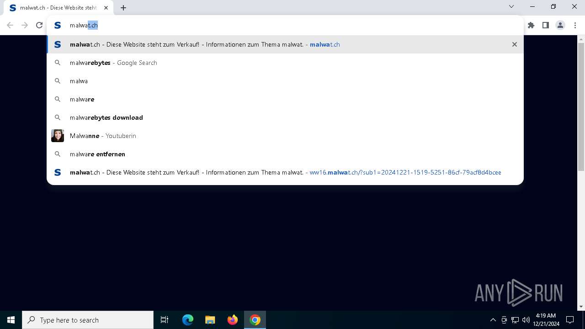Open the ww16.malwat.ch history suggestion
585x329 pixels.
click(x=285, y=172)
